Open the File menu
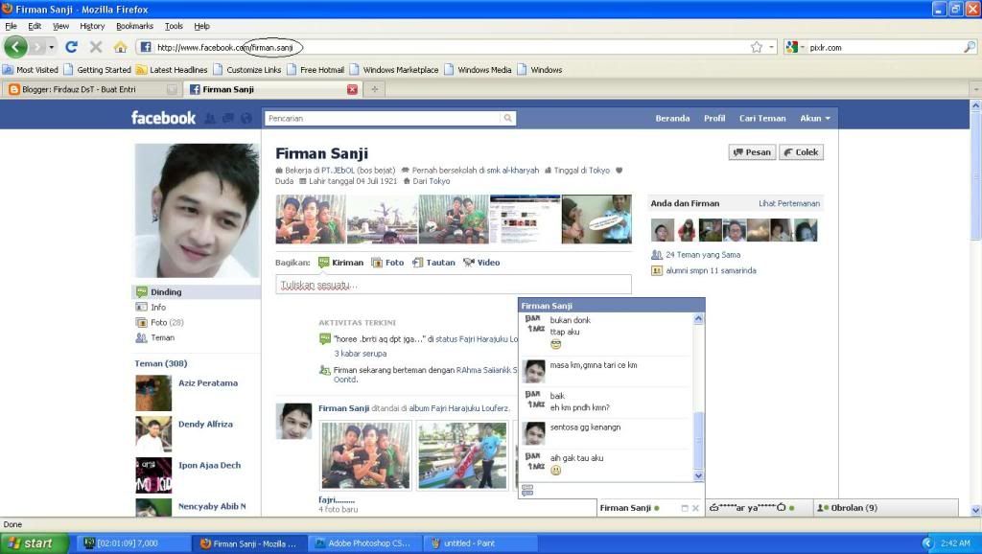982x554 pixels. (x=12, y=26)
